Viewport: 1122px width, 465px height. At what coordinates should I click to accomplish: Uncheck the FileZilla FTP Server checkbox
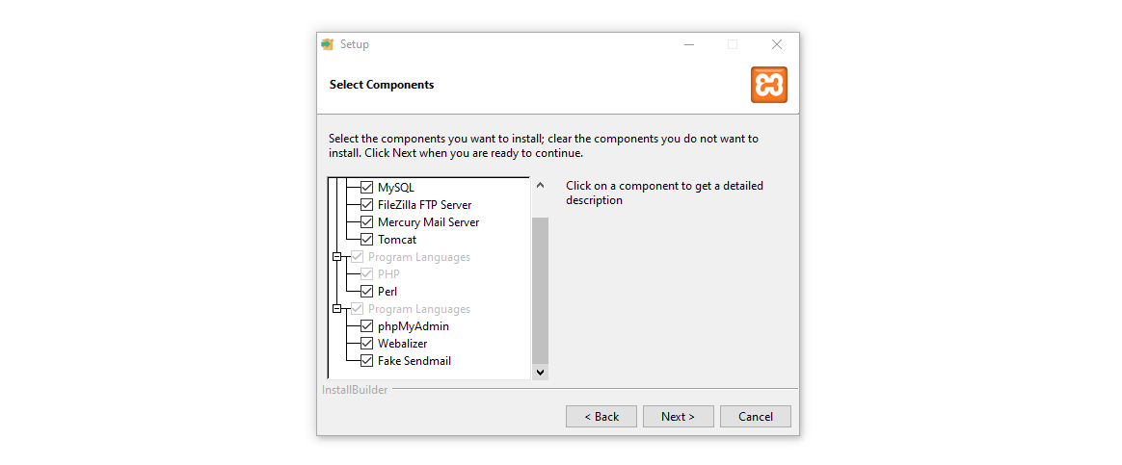coord(366,205)
